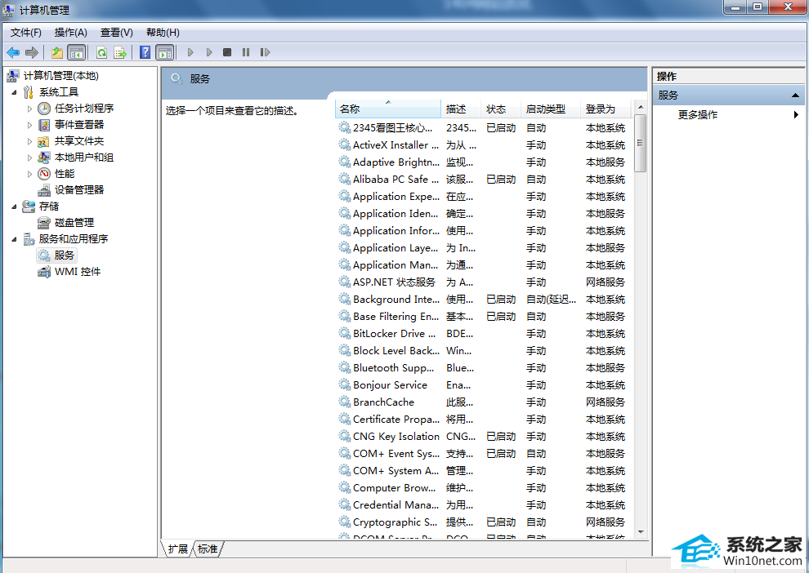Expand the 性能 tree arrow
Image resolution: width=809 pixels, height=573 pixels.
click(x=29, y=174)
